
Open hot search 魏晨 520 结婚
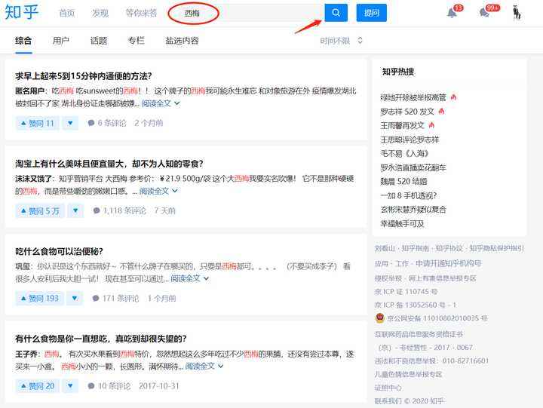point(403,182)
